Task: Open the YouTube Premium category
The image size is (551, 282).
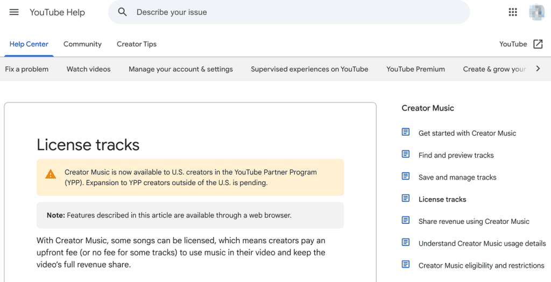Action: pyautogui.click(x=416, y=69)
